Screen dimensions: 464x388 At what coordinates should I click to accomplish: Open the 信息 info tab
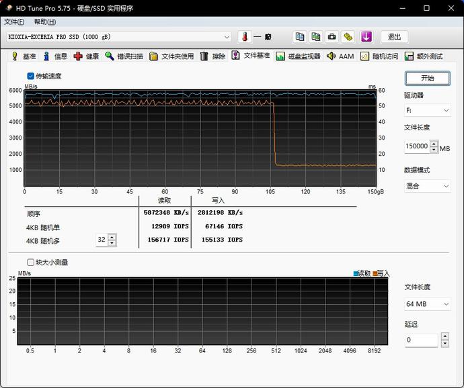tap(55, 56)
